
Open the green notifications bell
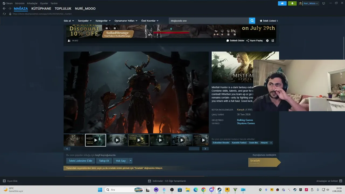[292, 3]
